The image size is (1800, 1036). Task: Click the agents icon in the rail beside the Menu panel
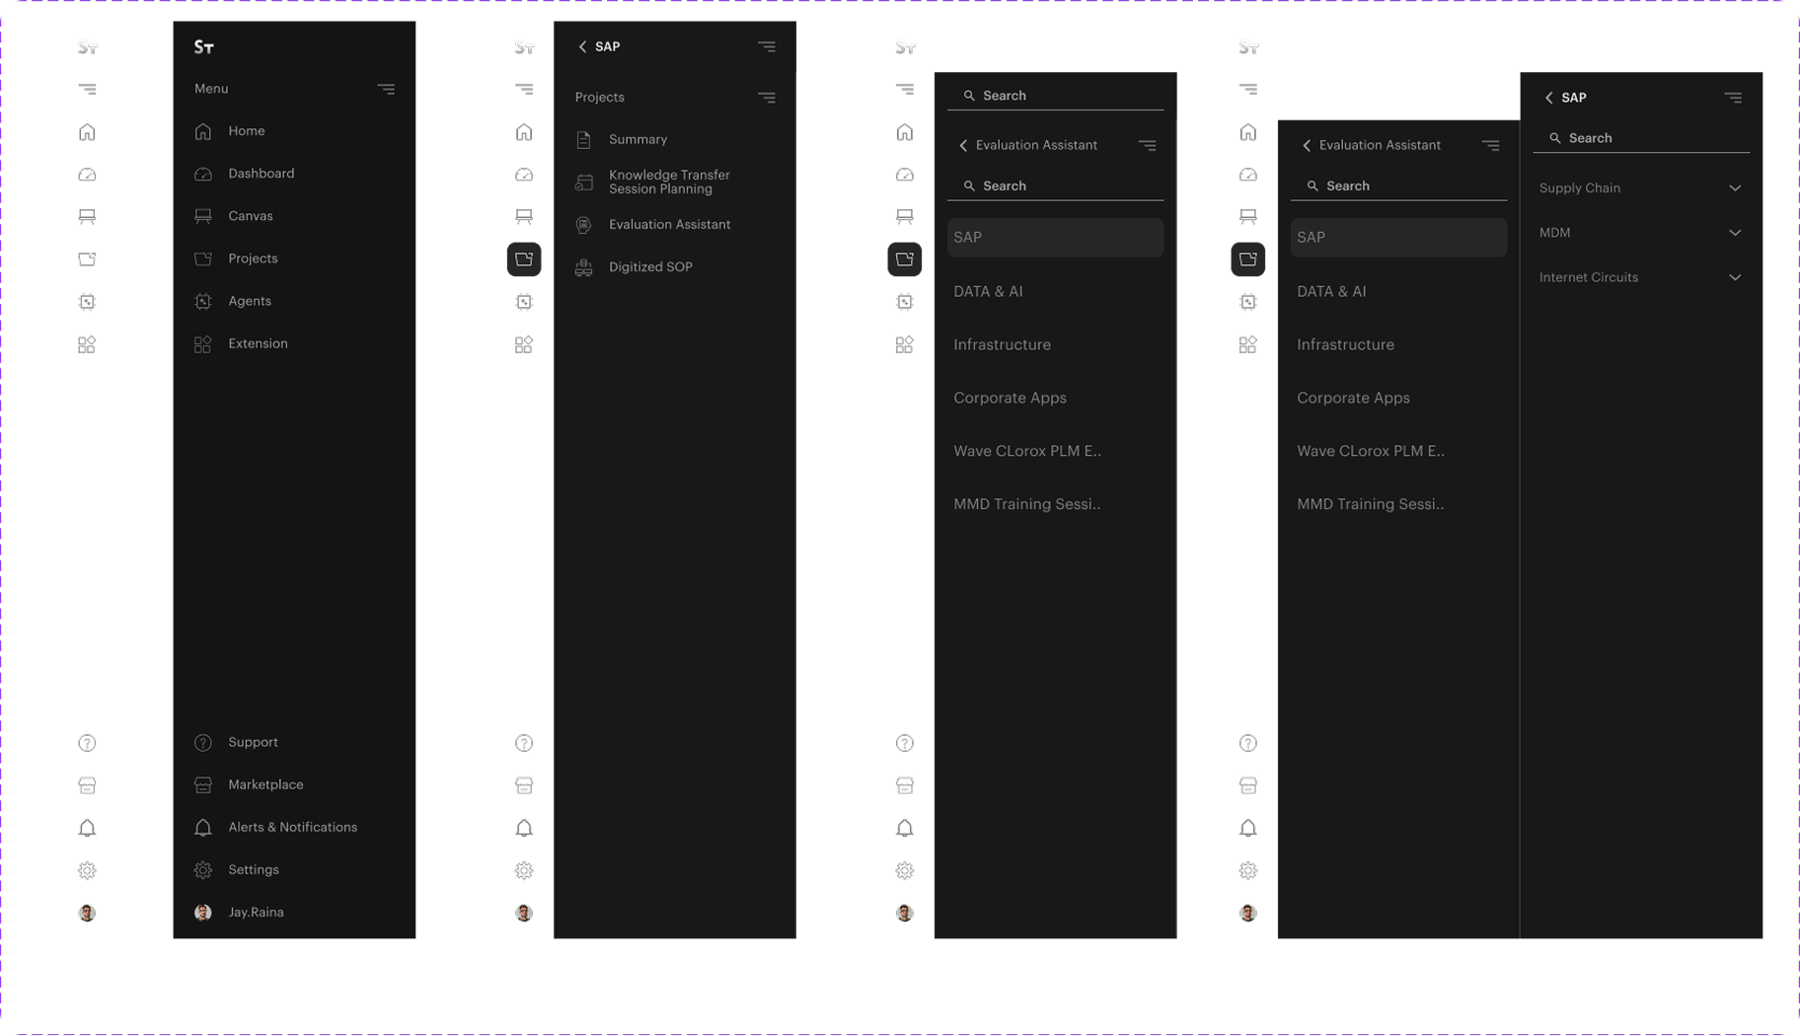87,302
